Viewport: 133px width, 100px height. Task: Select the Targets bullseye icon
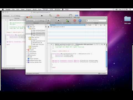click(29, 50)
